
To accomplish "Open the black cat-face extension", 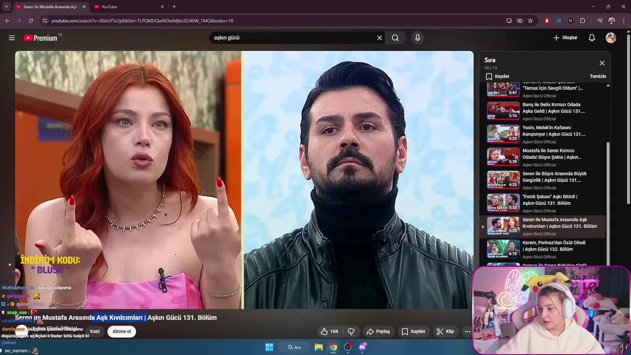I will 570,21.
